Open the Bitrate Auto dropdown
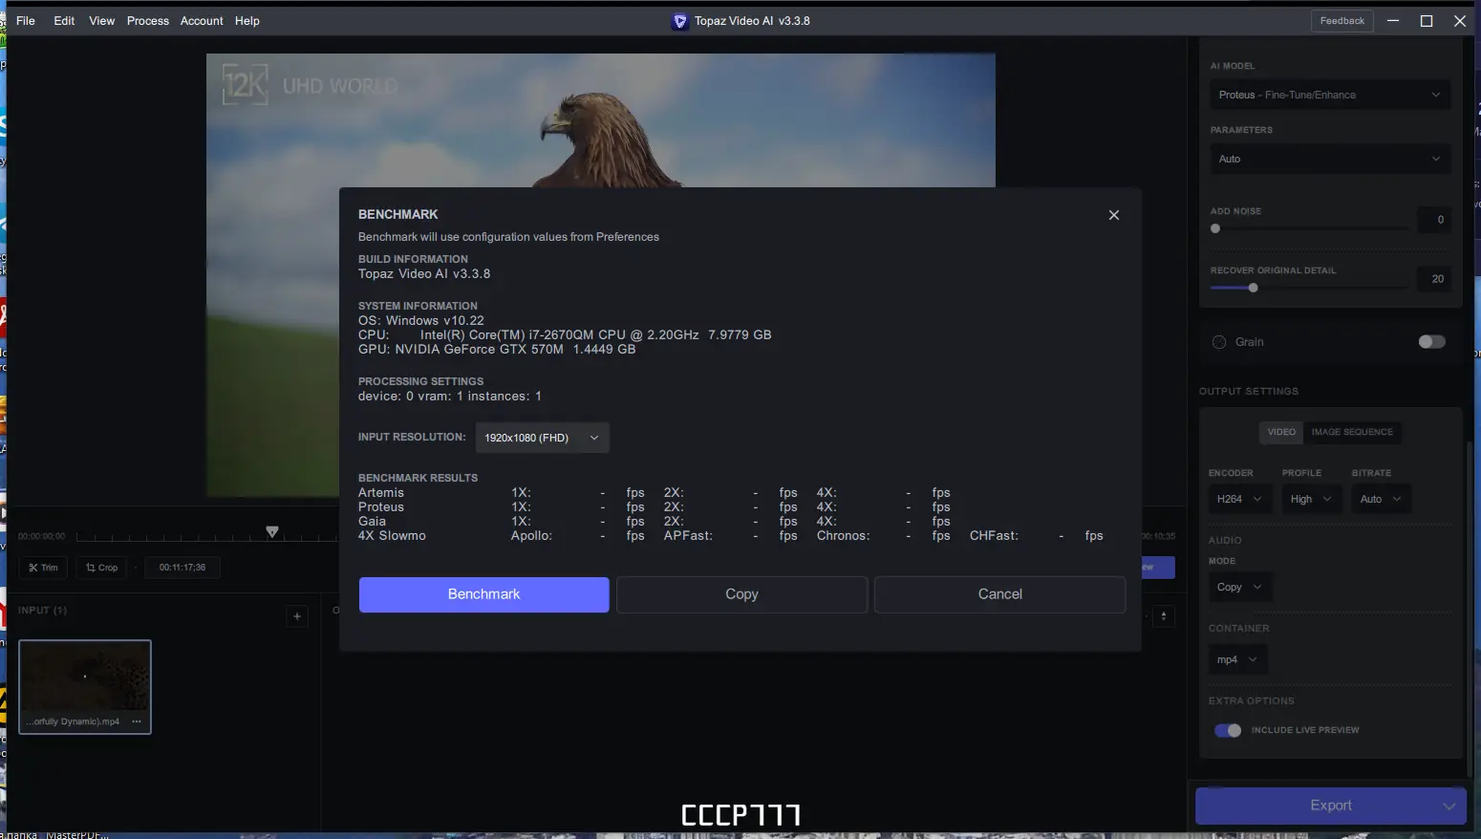Viewport: 1481px width, 839px height. pos(1381,499)
